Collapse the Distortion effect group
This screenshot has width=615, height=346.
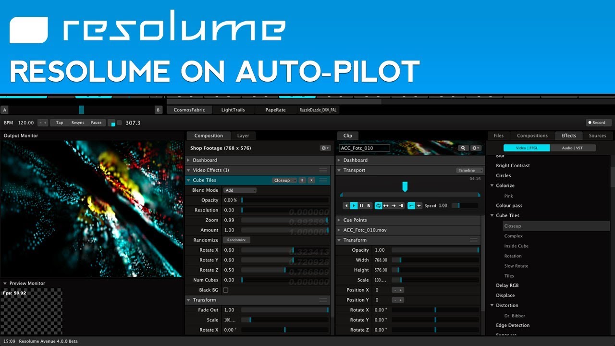point(492,305)
